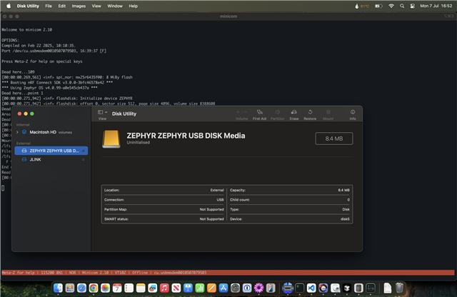Expand the Macintosh HD volumes tree
This screenshot has height=297, width=457.
17,132
